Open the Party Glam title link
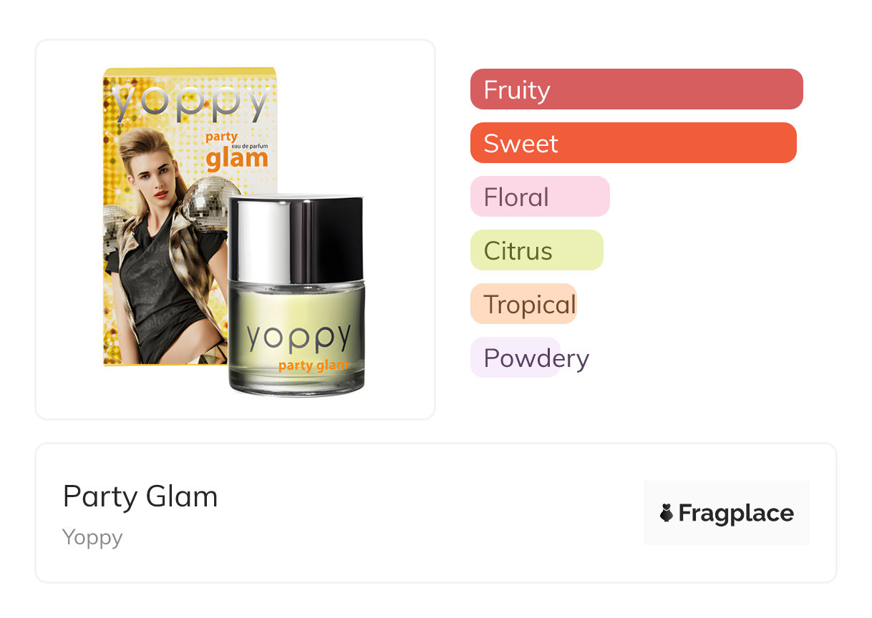872x618 pixels. (140, 496)
